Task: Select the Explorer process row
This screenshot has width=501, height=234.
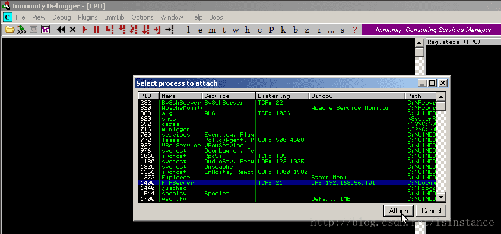Action: (287, 178)
